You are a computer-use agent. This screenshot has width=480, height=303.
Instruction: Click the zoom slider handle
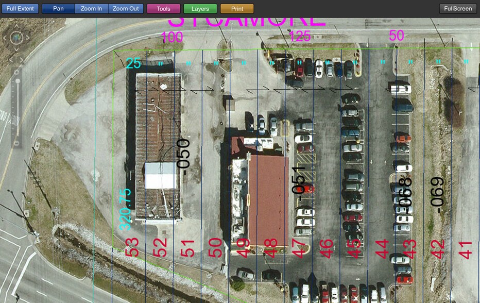(17, 81)
